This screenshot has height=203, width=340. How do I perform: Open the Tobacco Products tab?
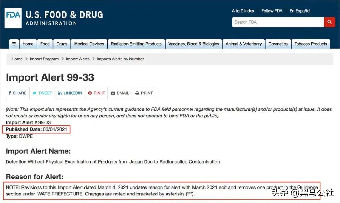[x=311, y=44]
